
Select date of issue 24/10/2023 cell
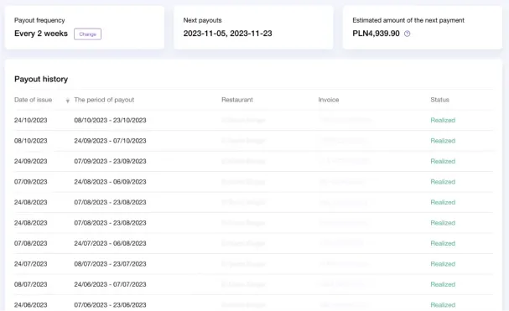pyautogui.click(x=30, y=120)
